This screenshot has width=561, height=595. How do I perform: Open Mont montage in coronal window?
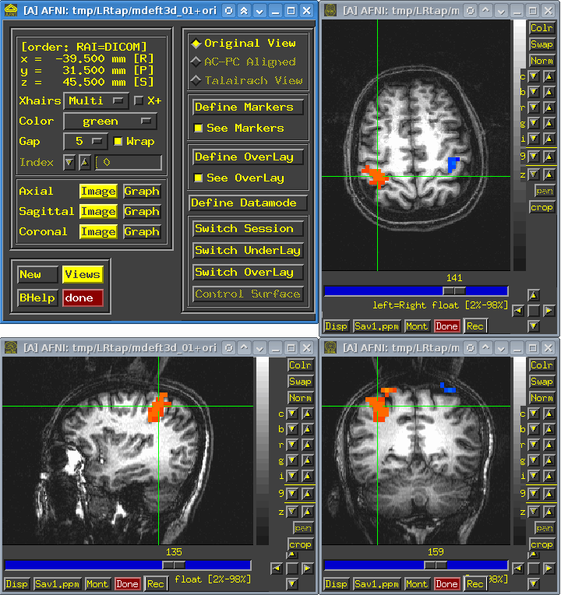pyautogui.click(x=417, y=584)
